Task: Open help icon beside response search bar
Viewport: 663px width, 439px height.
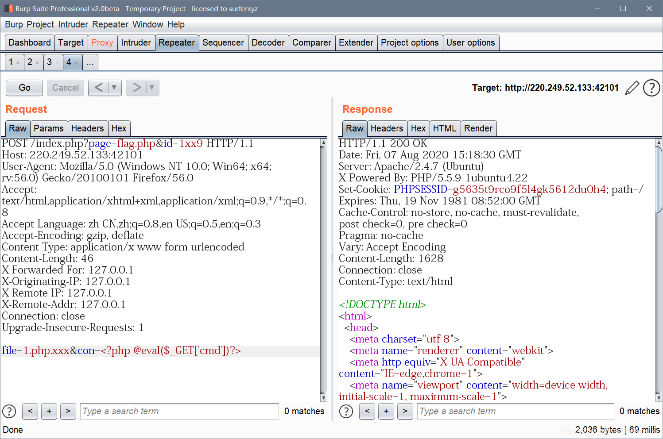Action: point(346,411)
